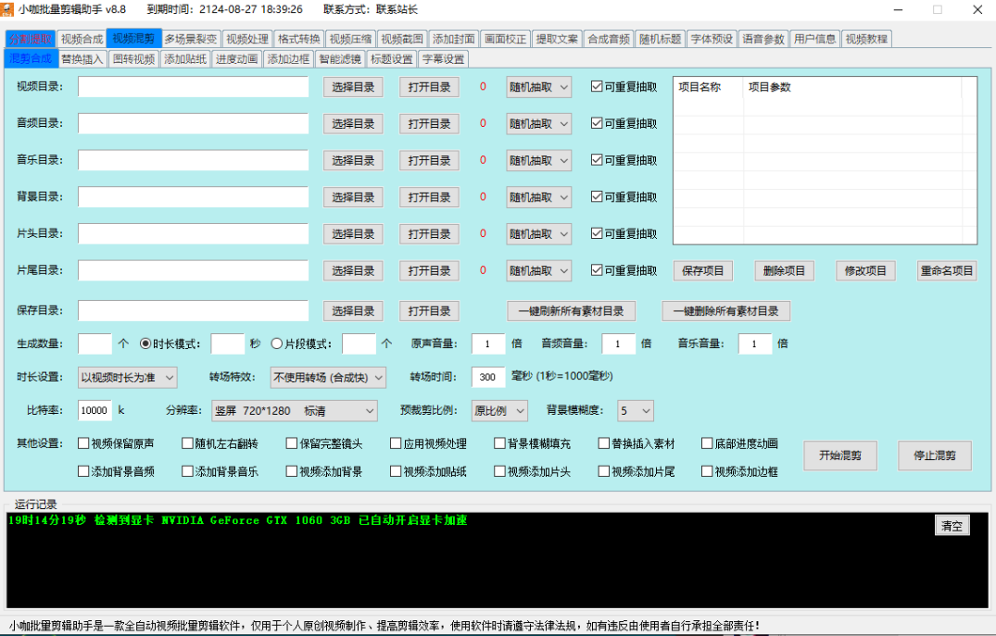Screen dimensions: 996x636
Task: Select the 片段模式 radio button
Action: coord(276,343)
